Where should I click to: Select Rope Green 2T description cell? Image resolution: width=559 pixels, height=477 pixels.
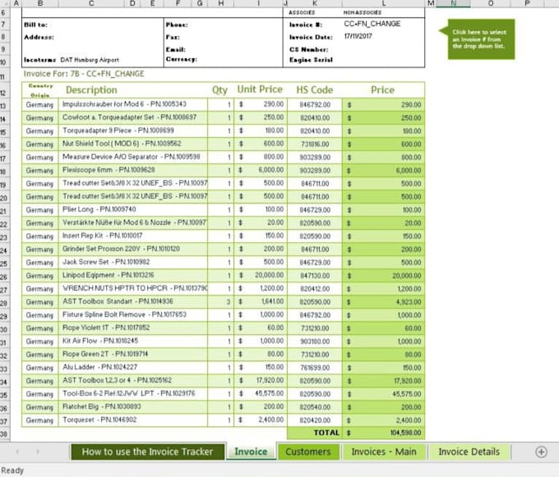pyautogui.click(x=132, y=355)
